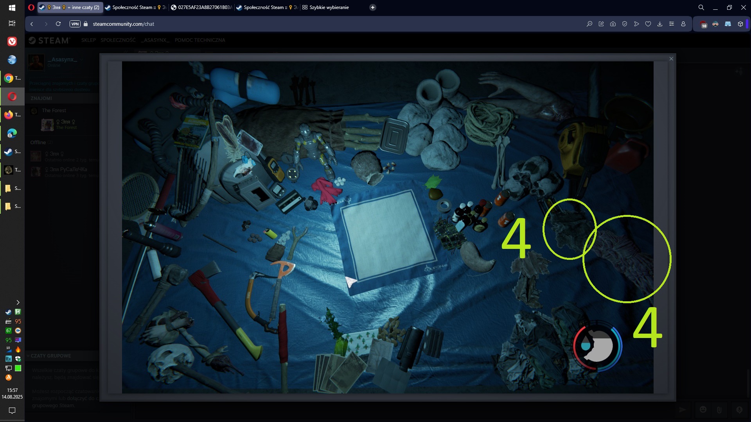Image resolution: width=751 pixels, height=422 pixels.
Task: Open the extensions cube icon
Action: pyautogui.click(x=740, y=24)
